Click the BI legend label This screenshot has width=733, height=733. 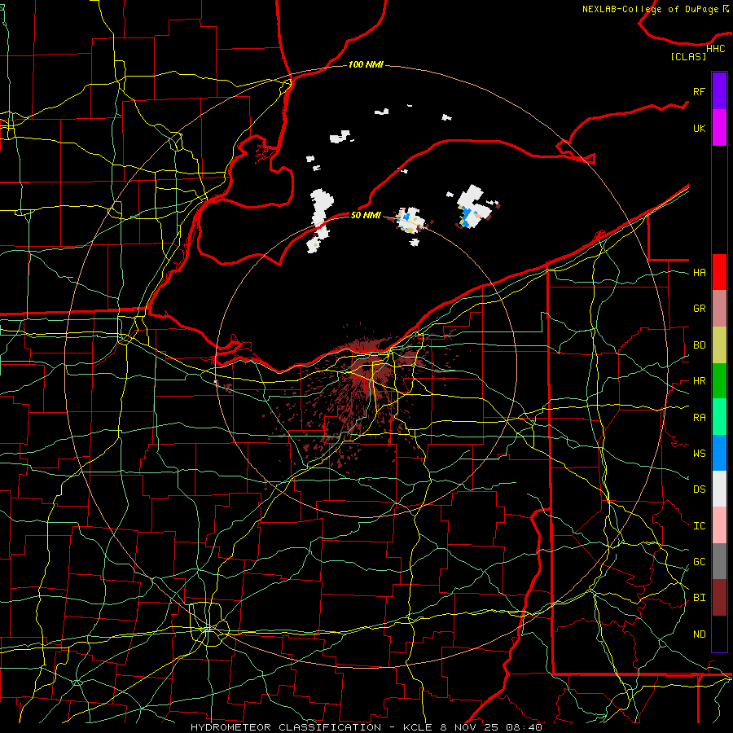point(699,598)
